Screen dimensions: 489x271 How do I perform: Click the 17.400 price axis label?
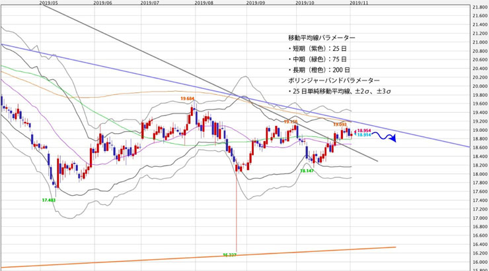[x=480, y=200]
